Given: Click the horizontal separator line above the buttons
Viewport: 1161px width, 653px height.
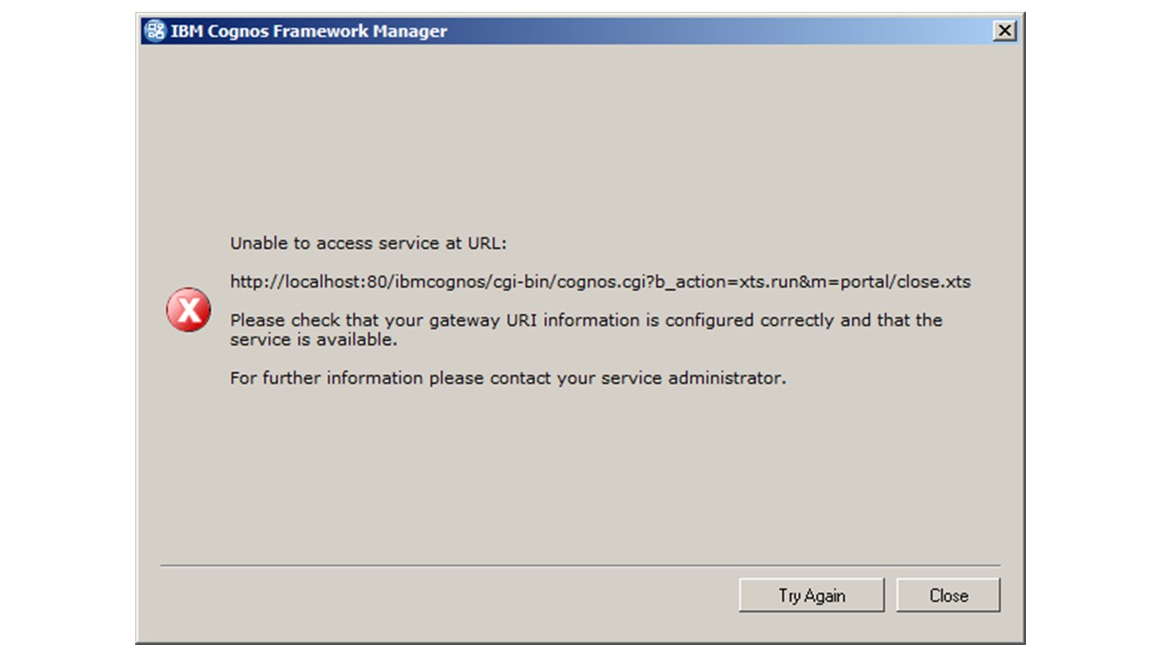Looking at the screenshot, I should (580, 566).
